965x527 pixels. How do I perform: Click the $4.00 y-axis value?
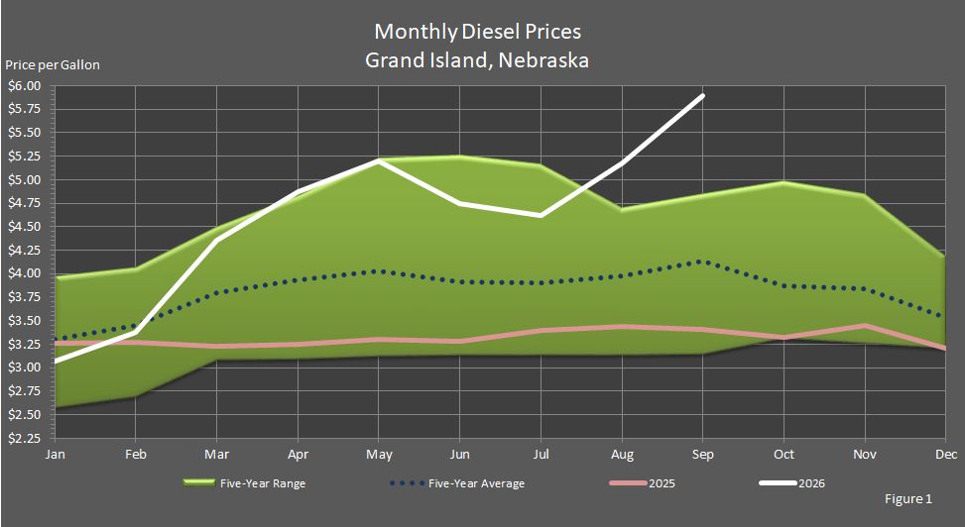24,273
